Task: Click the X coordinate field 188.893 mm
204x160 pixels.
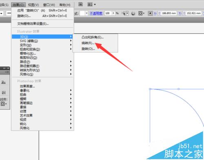Action: 169,13
